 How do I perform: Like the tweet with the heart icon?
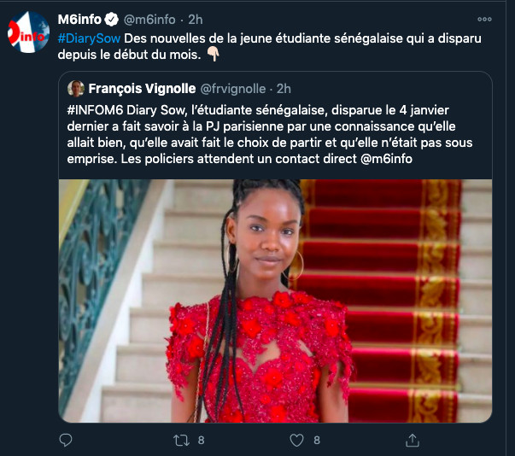[296, 440]
